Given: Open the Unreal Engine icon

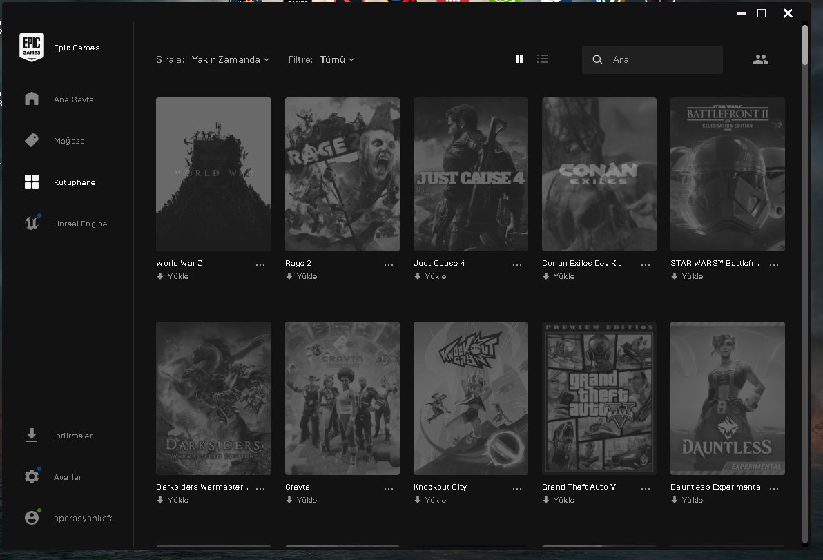Looking at the screenshot, I should pos(32,223).
